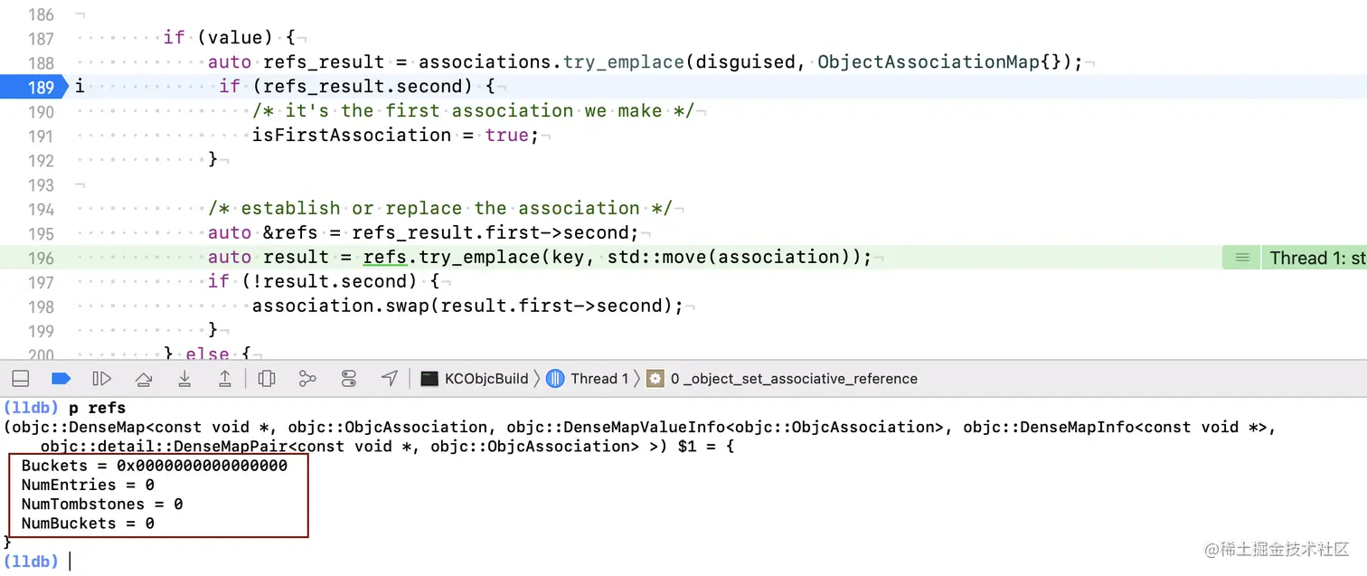This screenshot has height=576, width=1367.
Task: Click the blue Thread 1 icon
Action: tap(556, 379)
